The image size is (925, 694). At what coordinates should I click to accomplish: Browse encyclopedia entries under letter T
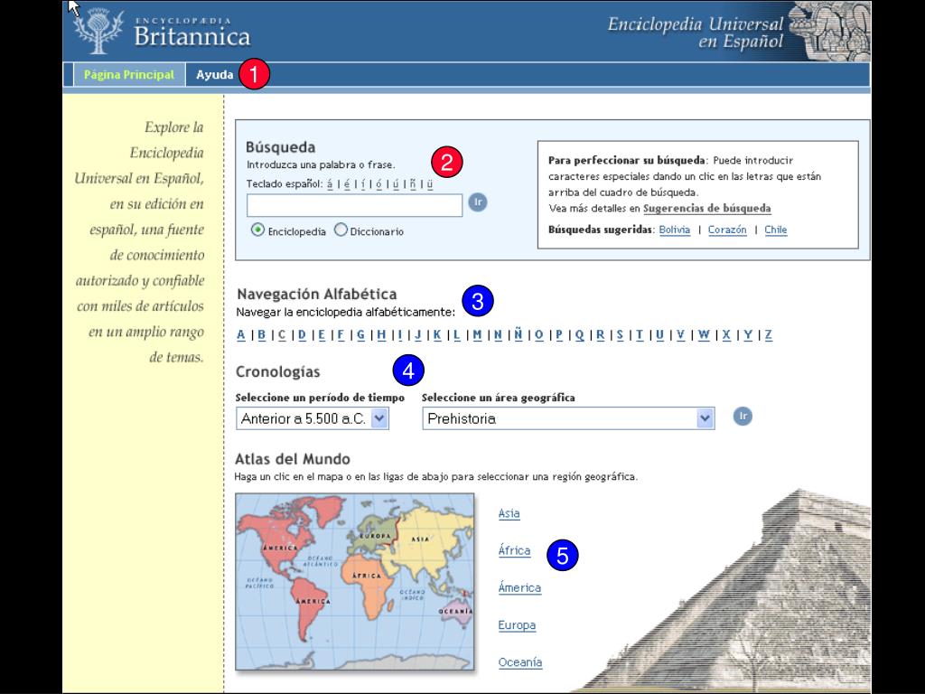[x=640, y=335]
